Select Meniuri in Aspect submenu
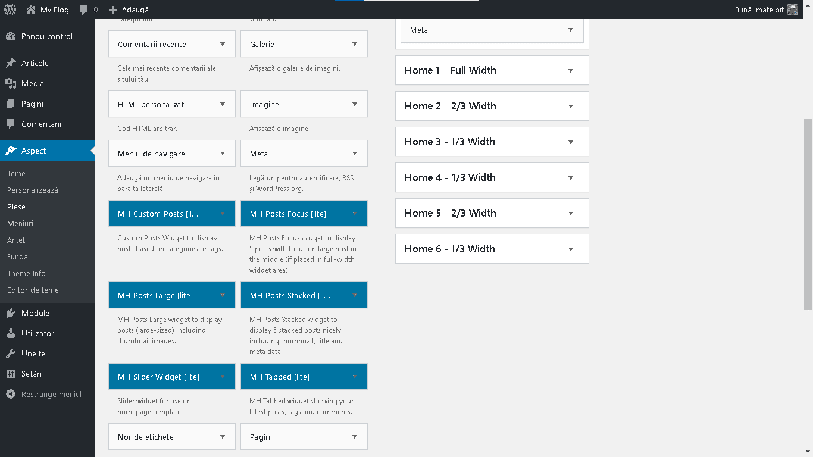 pyautogui.click(x=20, y=223)
